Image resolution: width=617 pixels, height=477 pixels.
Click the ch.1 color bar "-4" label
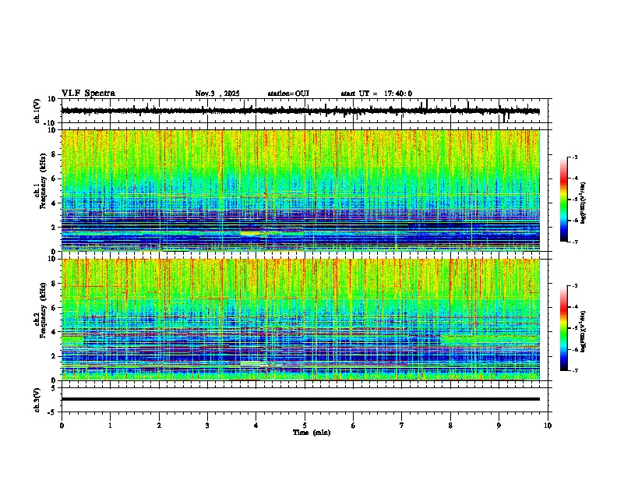point(574,178)
